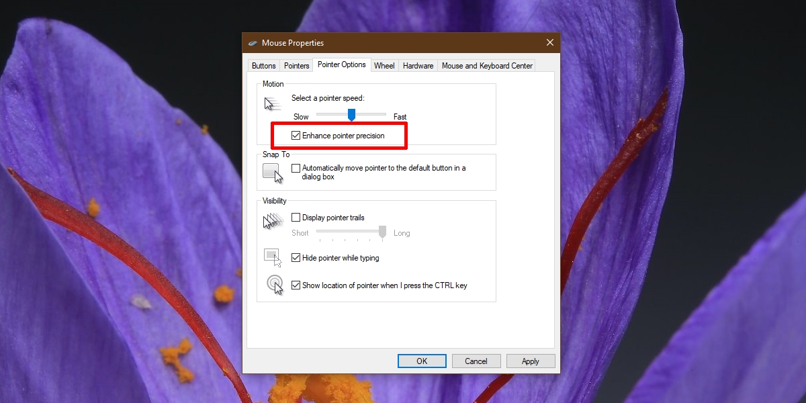Disable Enhance pointer precision
806x403 pixels.
[296, 136]
